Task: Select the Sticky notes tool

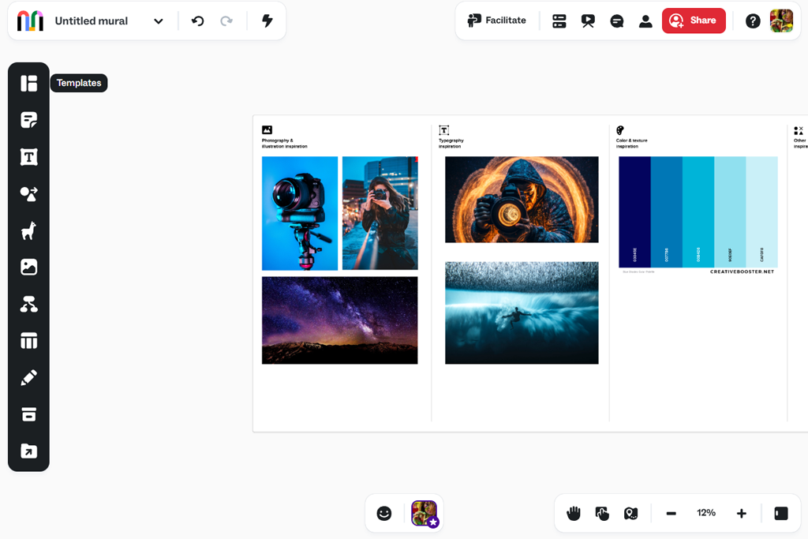Action: pos(29,120)
